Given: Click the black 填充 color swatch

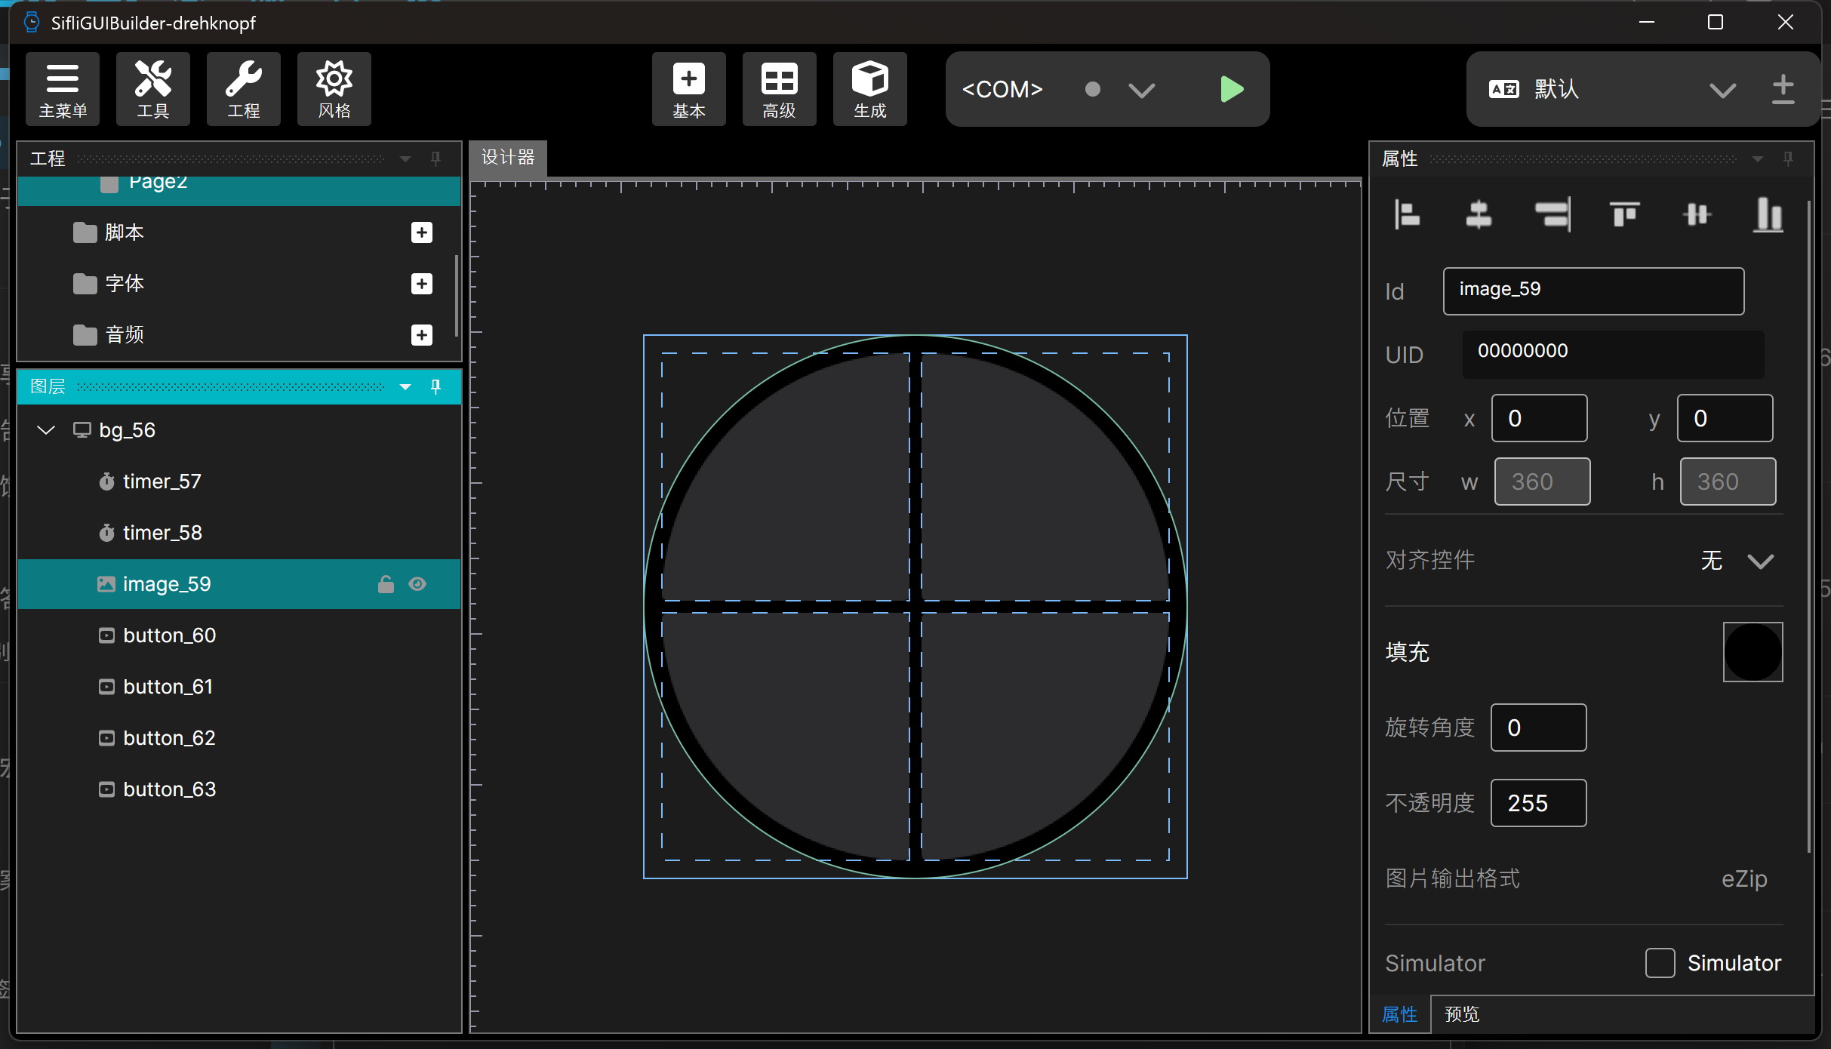Looking at the screenshot, I should 1753,652.
